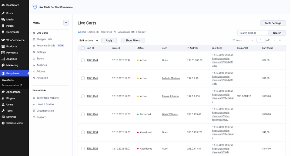Go to last page double arrow
Image resolution: width=291 pixels, height=156 pixels.
(280, 40)
